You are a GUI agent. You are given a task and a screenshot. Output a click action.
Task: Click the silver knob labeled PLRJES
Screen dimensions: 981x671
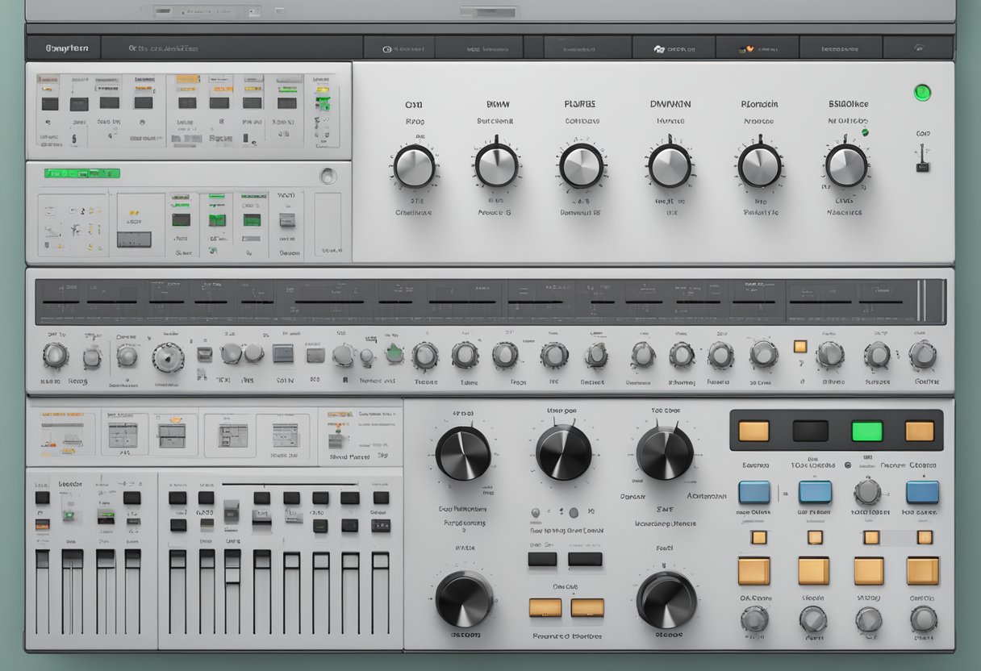581,165
